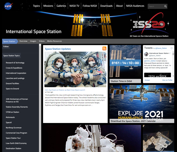
Task: Open the Follow NASA menu
Action: pos(90,6)
